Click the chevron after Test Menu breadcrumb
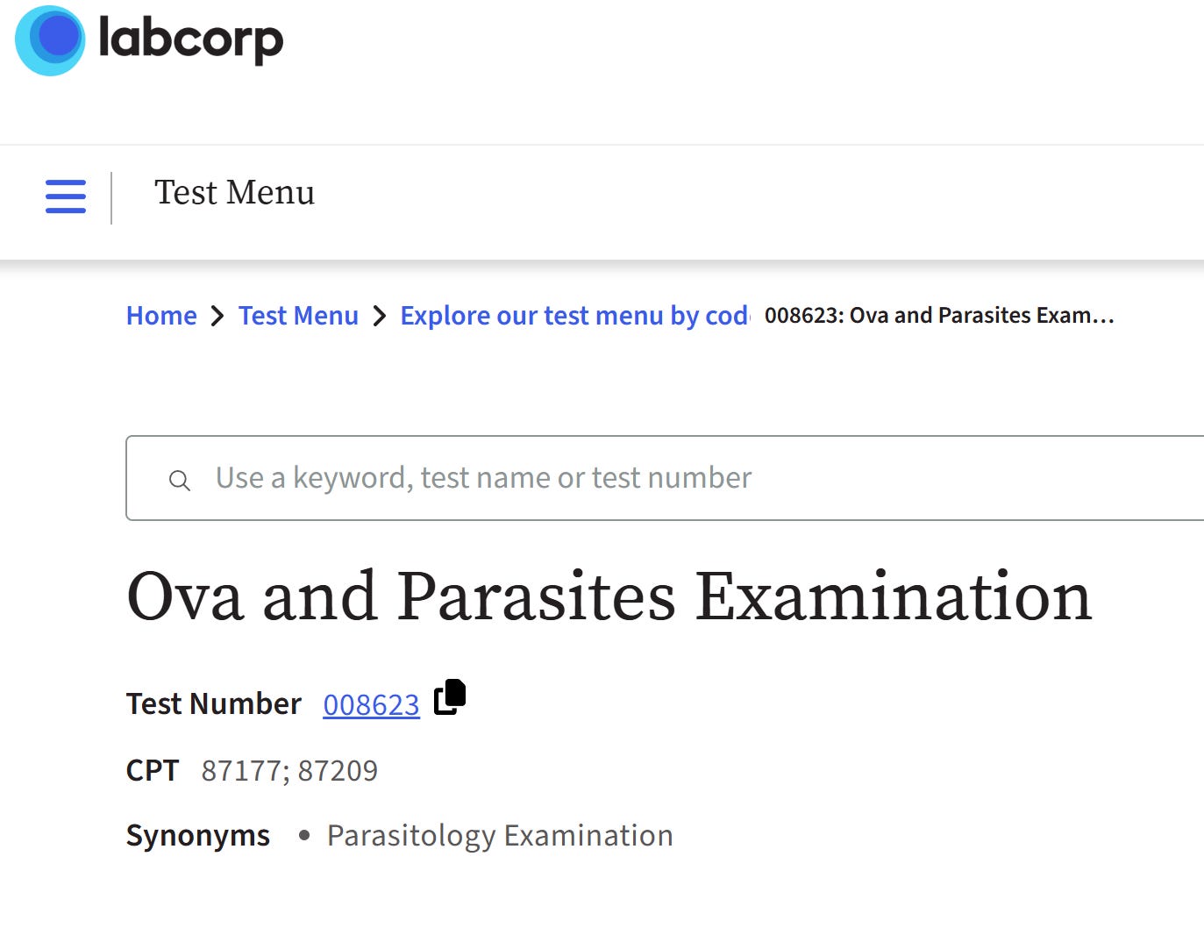Viewport: 1204px width, 928px height. [x=379, y=316]
